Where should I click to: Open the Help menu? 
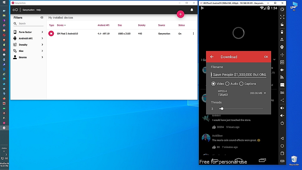coord(39,10)
